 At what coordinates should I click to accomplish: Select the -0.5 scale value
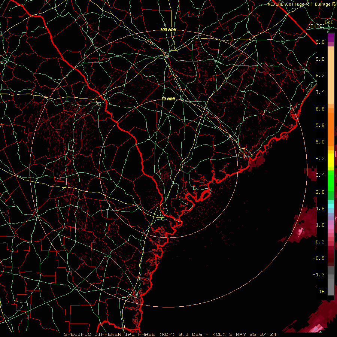coord(319,258)
